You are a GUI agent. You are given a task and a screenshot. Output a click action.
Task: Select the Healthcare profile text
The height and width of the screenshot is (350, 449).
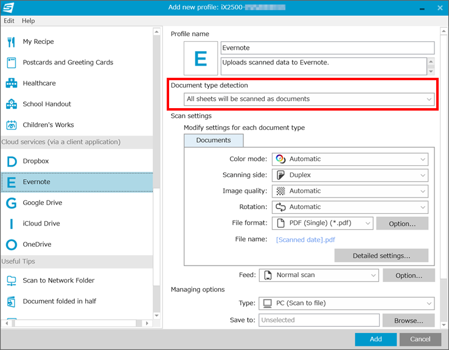(39, 83)
